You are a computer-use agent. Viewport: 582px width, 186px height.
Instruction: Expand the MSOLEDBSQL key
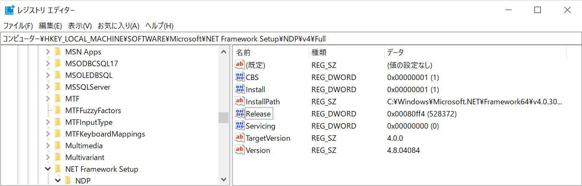48,75
